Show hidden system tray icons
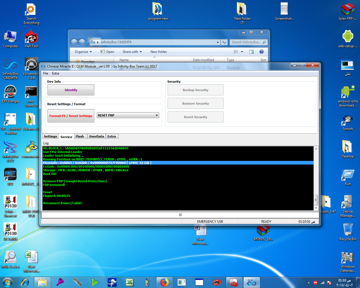The image size is (360, 288). (309, 283)
